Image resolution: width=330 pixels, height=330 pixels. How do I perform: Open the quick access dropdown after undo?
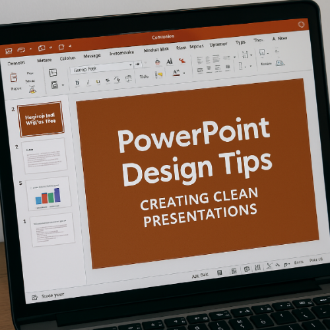[x=30, y=49]
